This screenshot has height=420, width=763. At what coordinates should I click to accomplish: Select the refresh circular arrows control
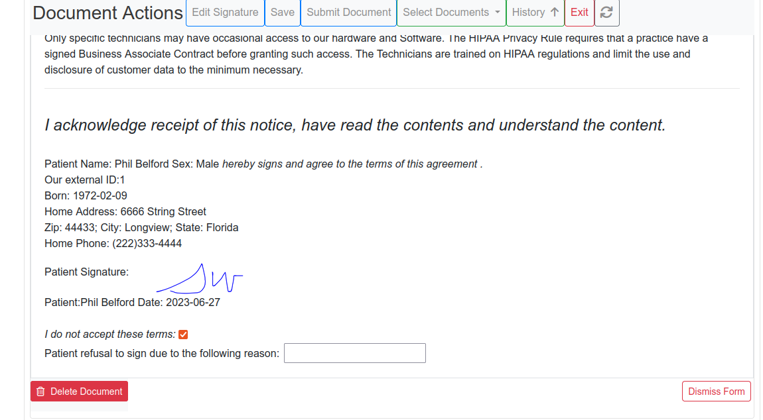pyautogui.click(x=606, y=13)
